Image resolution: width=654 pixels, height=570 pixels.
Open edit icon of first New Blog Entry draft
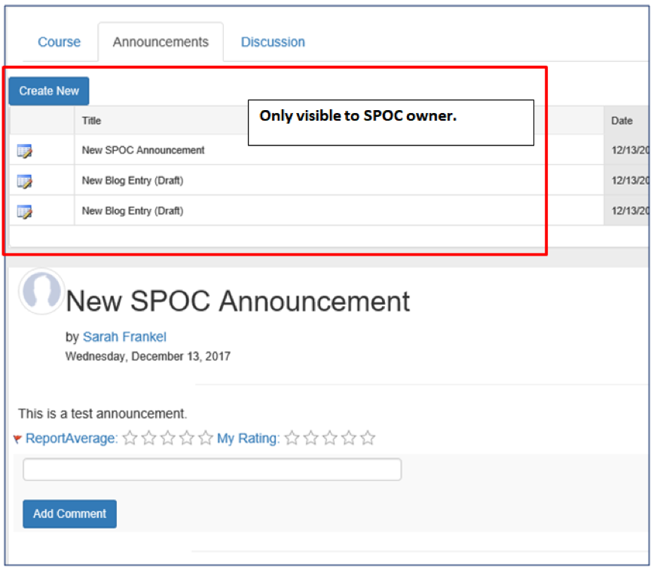pyautogui.click(x=25, y=181)
